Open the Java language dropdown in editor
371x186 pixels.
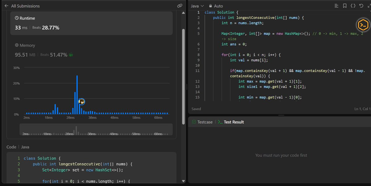coord(197,6)
